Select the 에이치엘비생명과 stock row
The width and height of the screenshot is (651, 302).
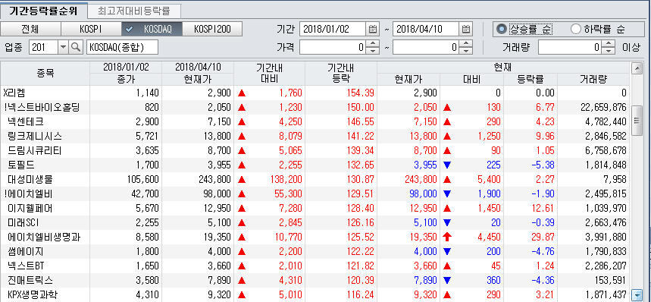[315, 238]
